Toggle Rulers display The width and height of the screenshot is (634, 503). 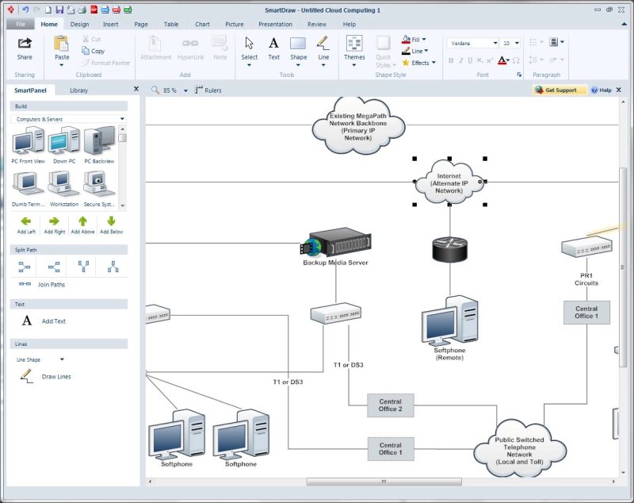point(208,90)
